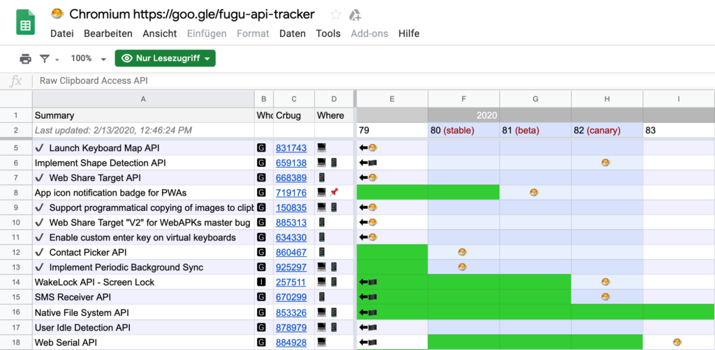715x350 pixels.
Task: Open the Nur Lesezugriff dropdown
Action: pos(165,59)
